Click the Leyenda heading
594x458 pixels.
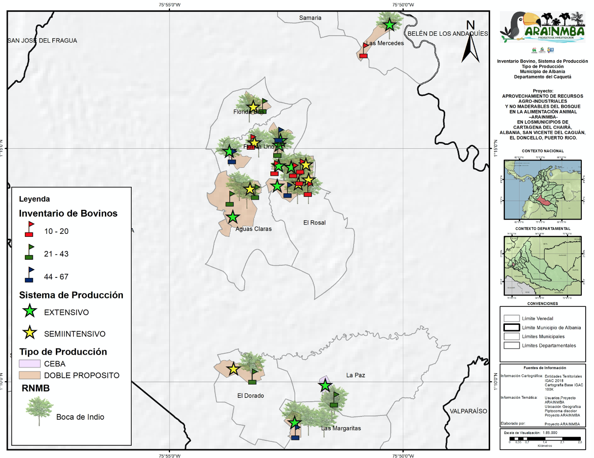(34, 199)
